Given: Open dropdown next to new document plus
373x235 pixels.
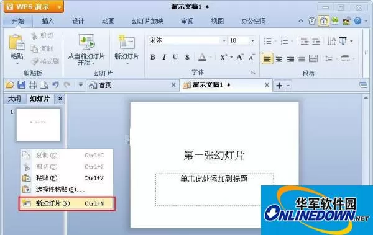Looking at the screenshot, I should [x=288, y=86].
